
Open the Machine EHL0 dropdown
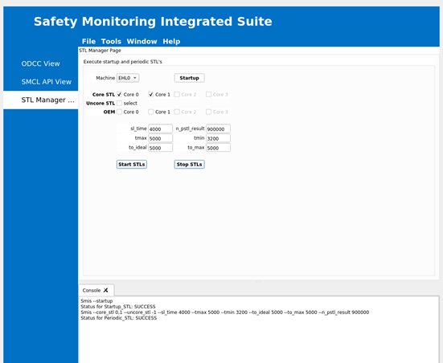(128, 78)
